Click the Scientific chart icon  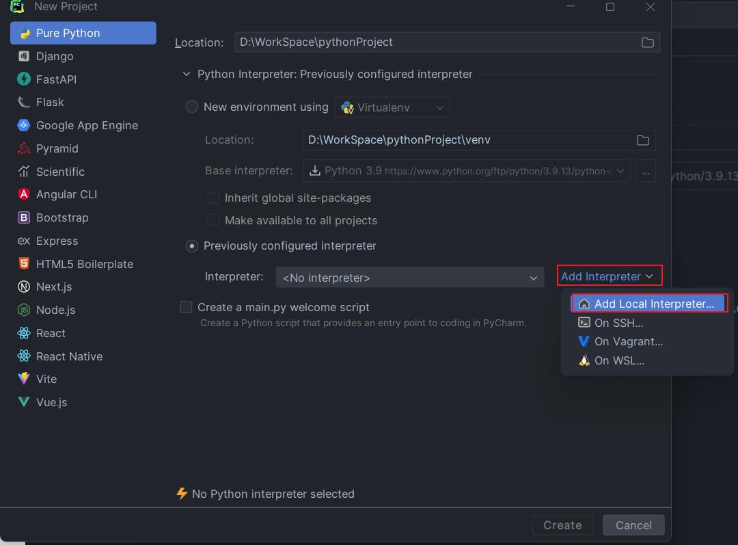(24, 172)
